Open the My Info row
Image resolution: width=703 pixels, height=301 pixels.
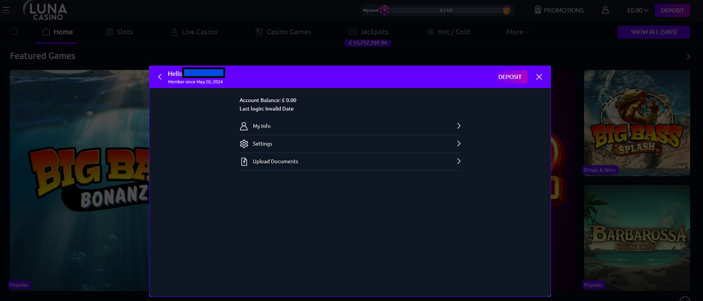click(x=350, y=126)
